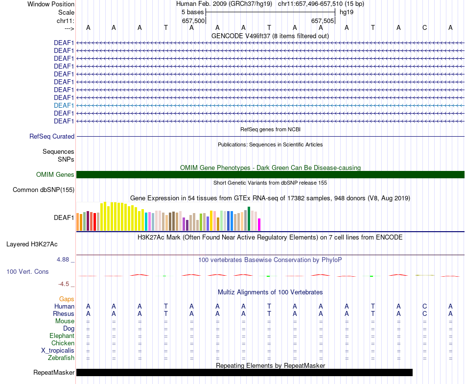This screenshot has height=384, width=465.
Task: Click the chr11:657,496-657,510 (15 bp) position text
Action: 321,4
